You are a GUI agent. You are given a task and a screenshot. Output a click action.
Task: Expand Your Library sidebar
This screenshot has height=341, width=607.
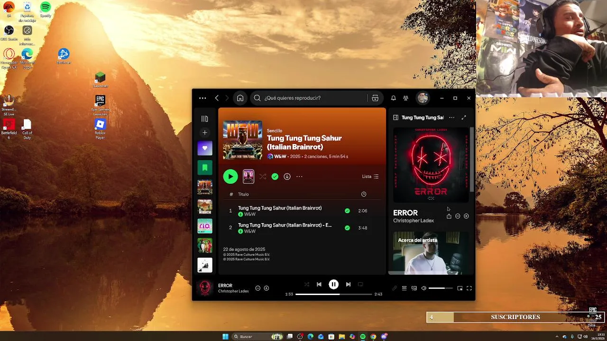[x=205, y=119]
